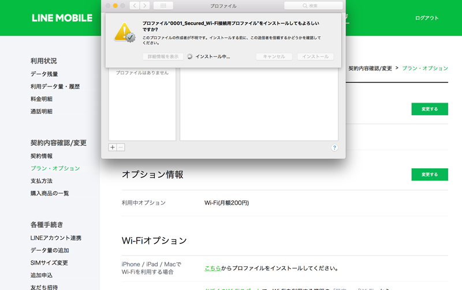
Task: Click プロファイルはありません text in profile list
Action: coord(142,73)
